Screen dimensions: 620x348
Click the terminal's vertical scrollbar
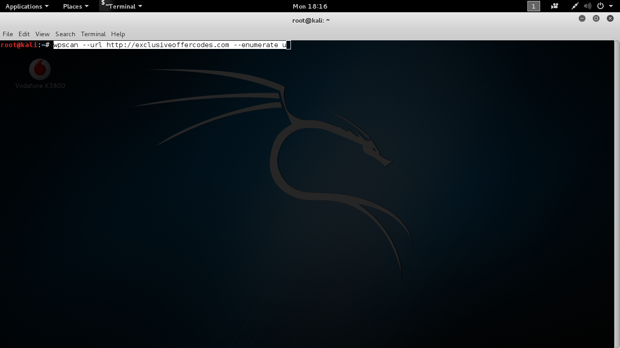(x=617, y=194)
